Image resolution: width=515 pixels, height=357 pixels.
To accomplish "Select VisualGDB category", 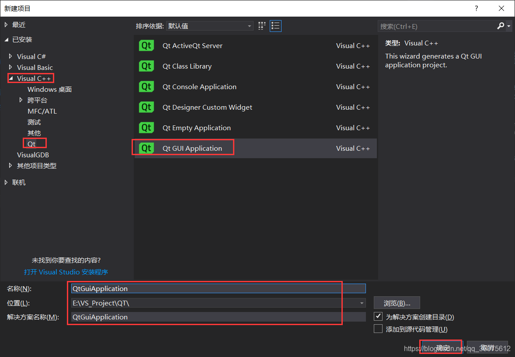I will (33, 155).
